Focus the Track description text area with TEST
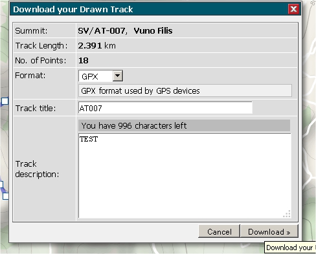 tap(185, 176)
